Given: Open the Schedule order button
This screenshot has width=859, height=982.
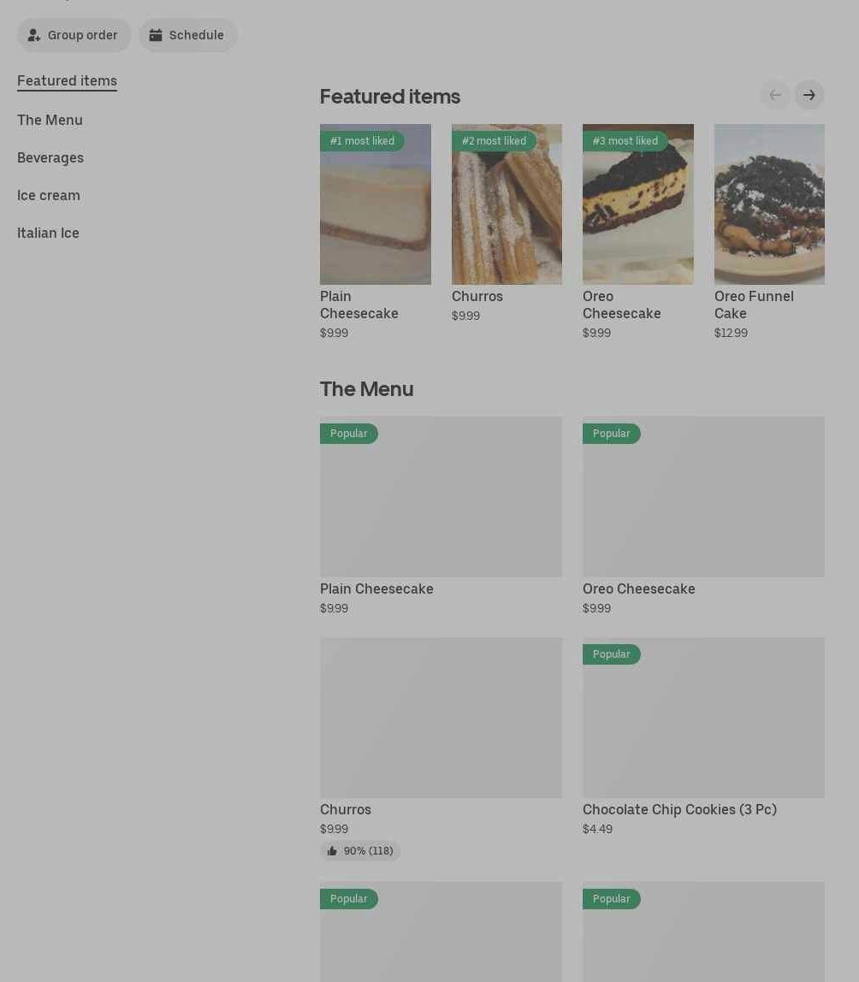Looking at the screenshot, I should coord(188,35).
